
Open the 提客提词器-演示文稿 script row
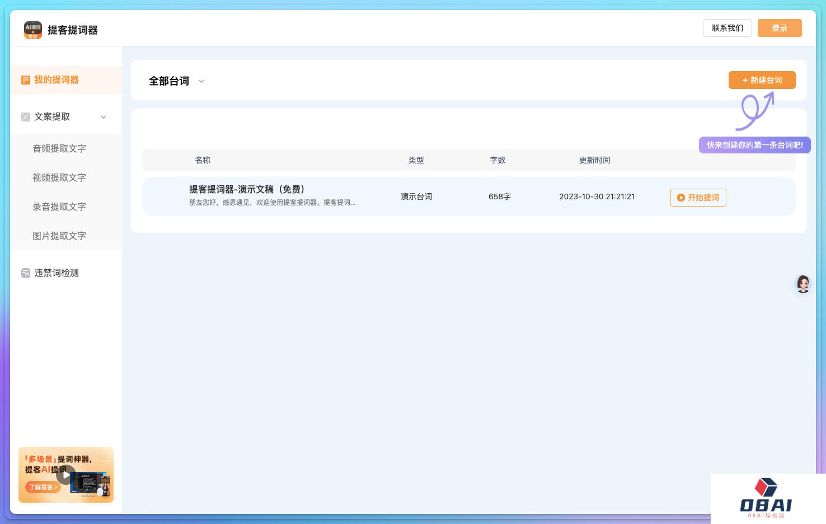pos(247,190)
